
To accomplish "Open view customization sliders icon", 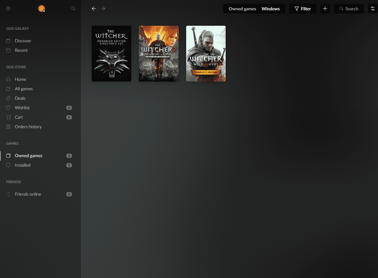I will 373,9.
